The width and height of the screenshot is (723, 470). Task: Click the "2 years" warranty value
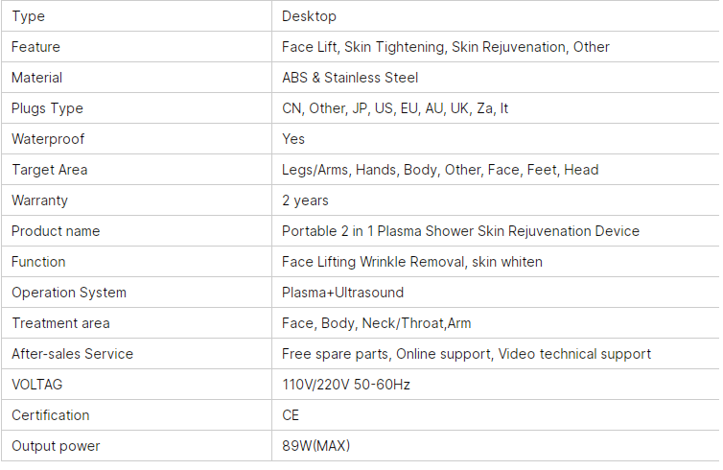click(305, 200)
